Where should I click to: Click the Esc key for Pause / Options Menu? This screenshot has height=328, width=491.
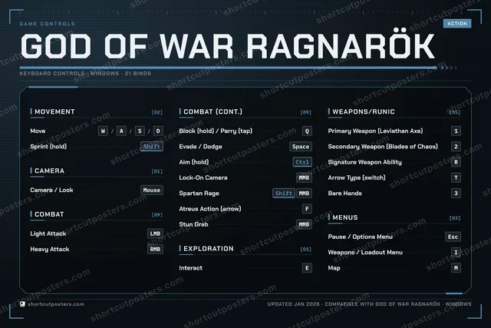453,237
